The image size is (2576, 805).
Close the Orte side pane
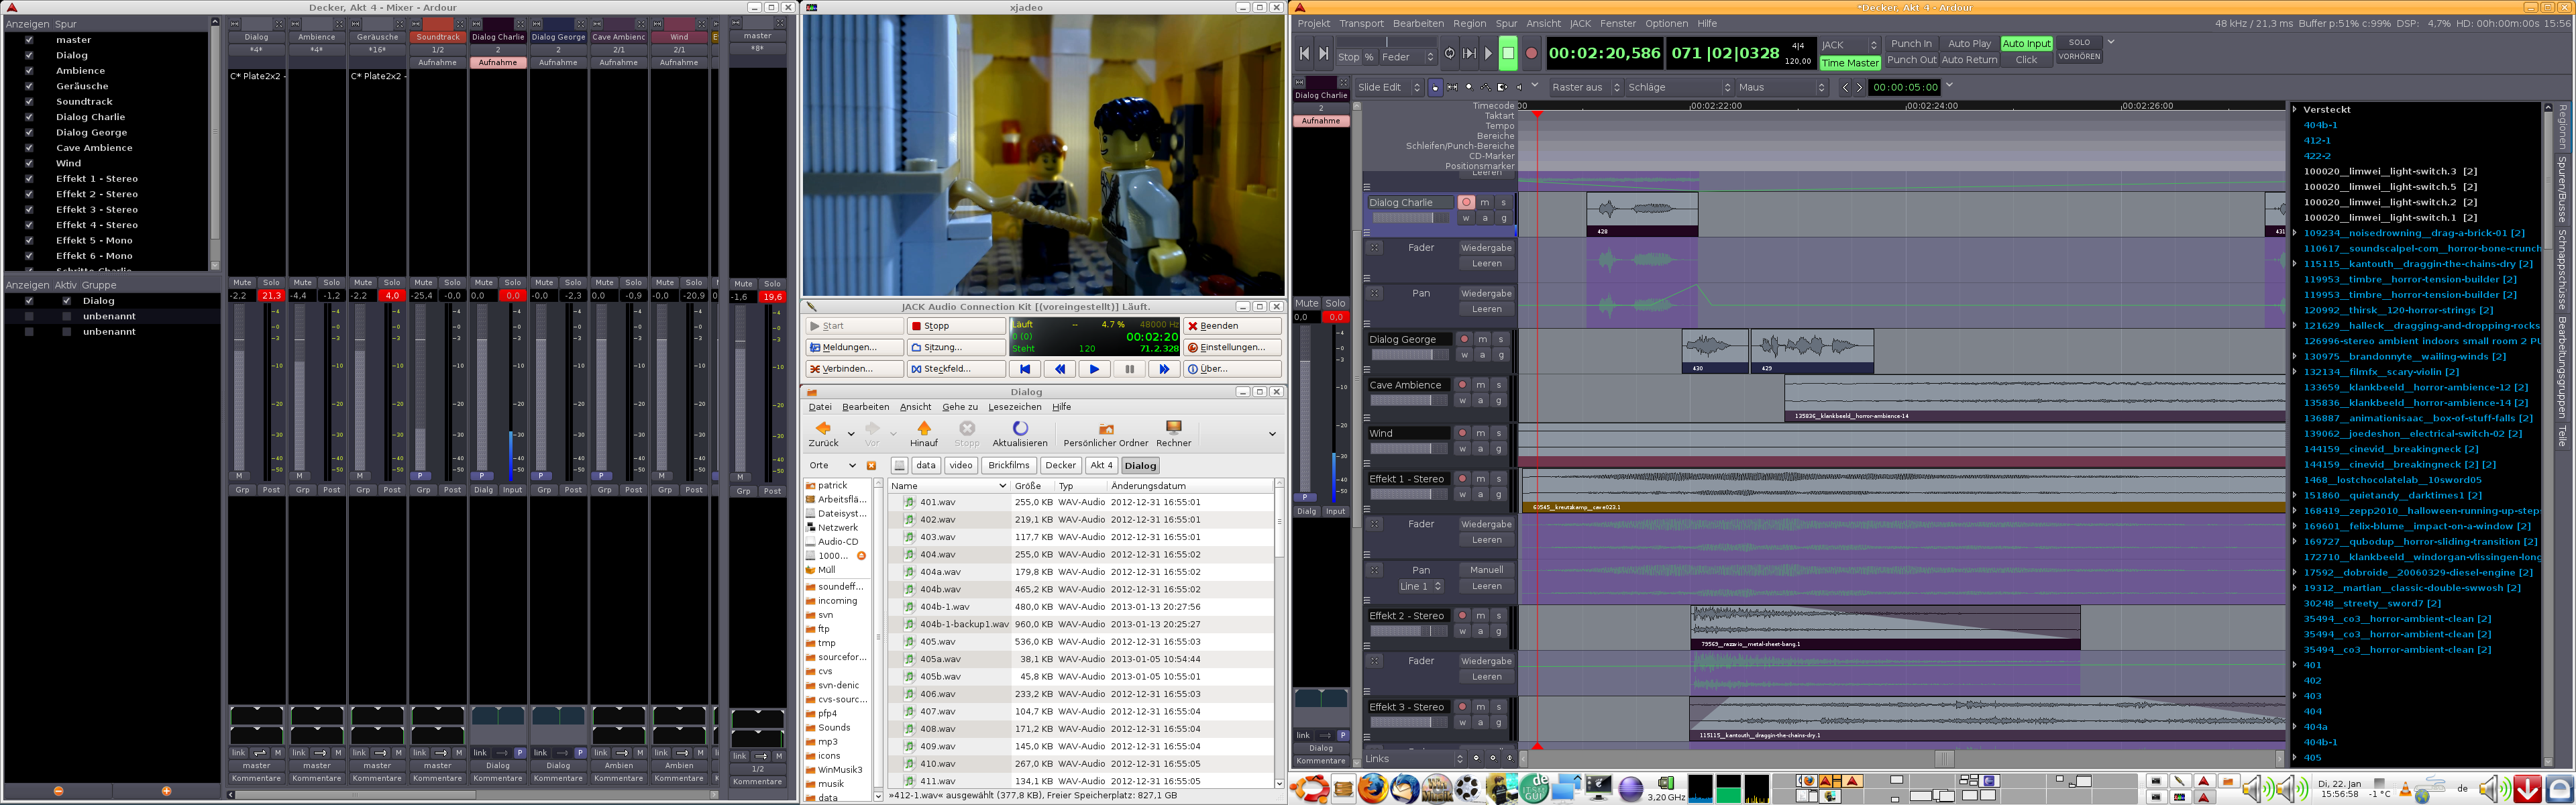click(871, 466)
